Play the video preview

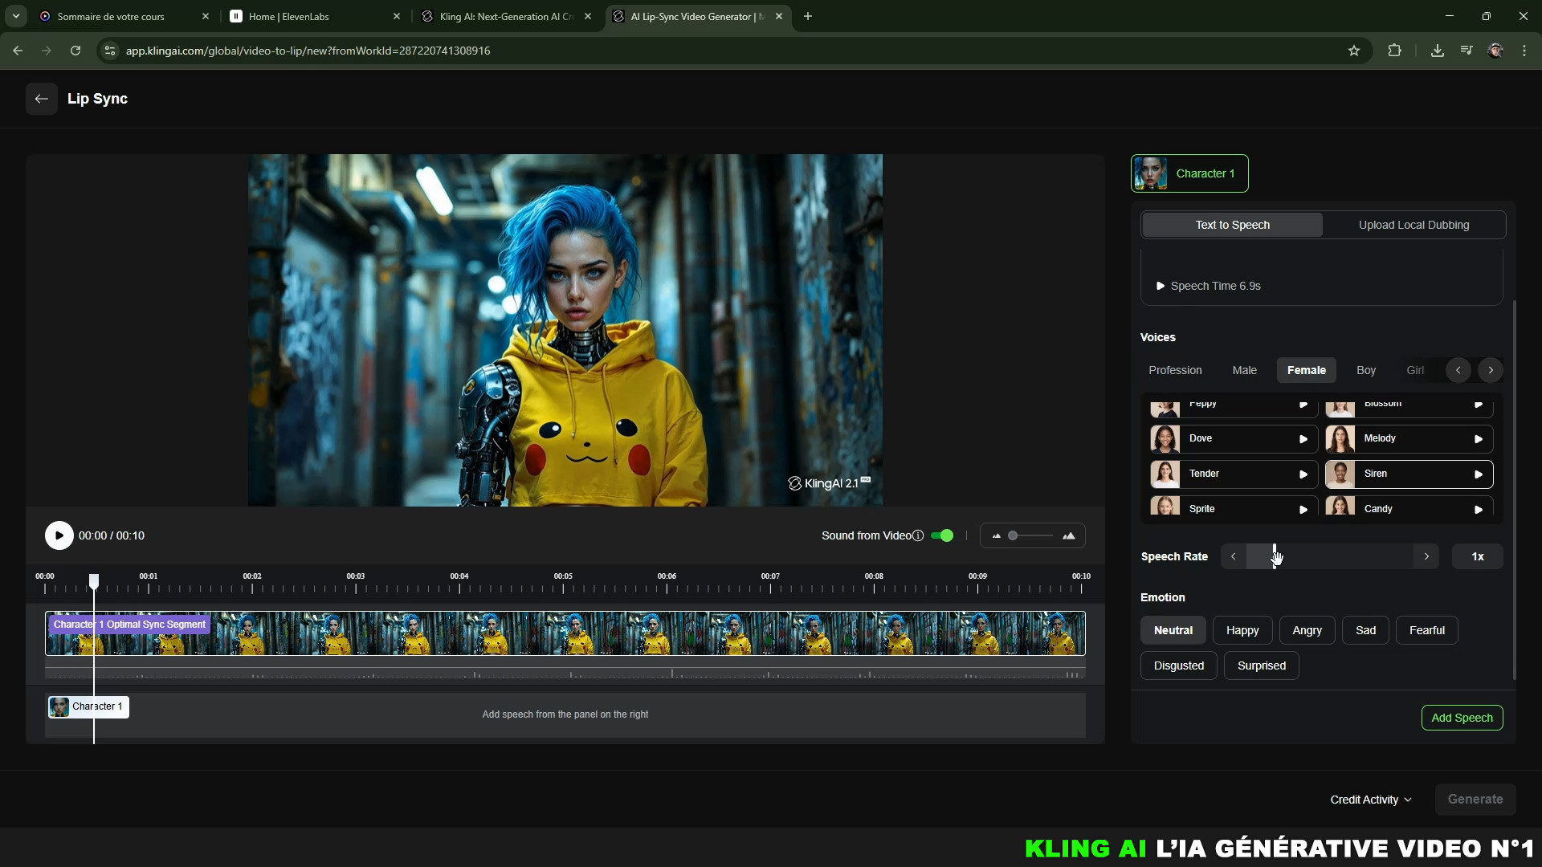[59, 535]
